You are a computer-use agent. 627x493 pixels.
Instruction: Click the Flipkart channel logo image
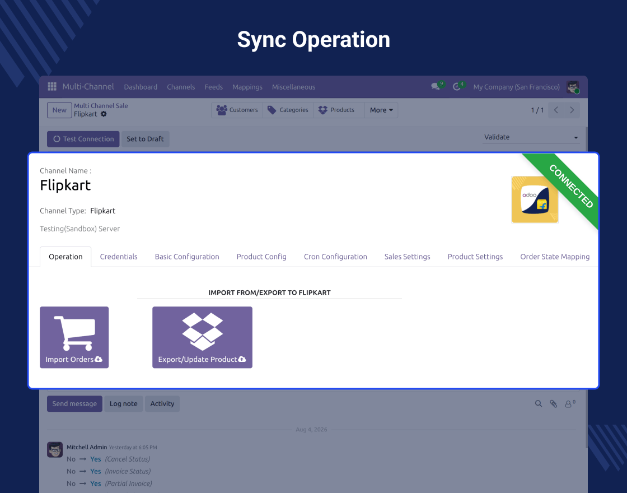(x=535, y=199)
